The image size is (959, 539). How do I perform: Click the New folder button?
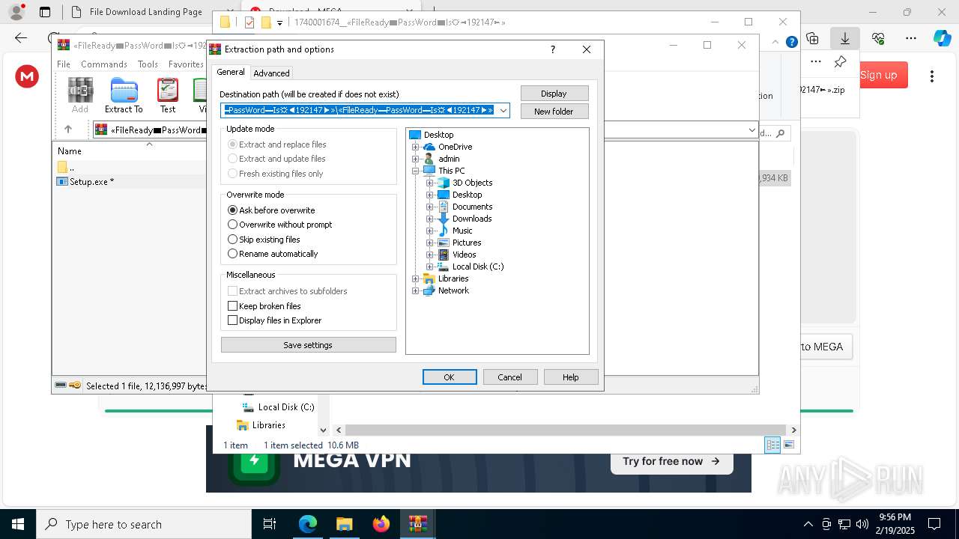pos(554,112)
